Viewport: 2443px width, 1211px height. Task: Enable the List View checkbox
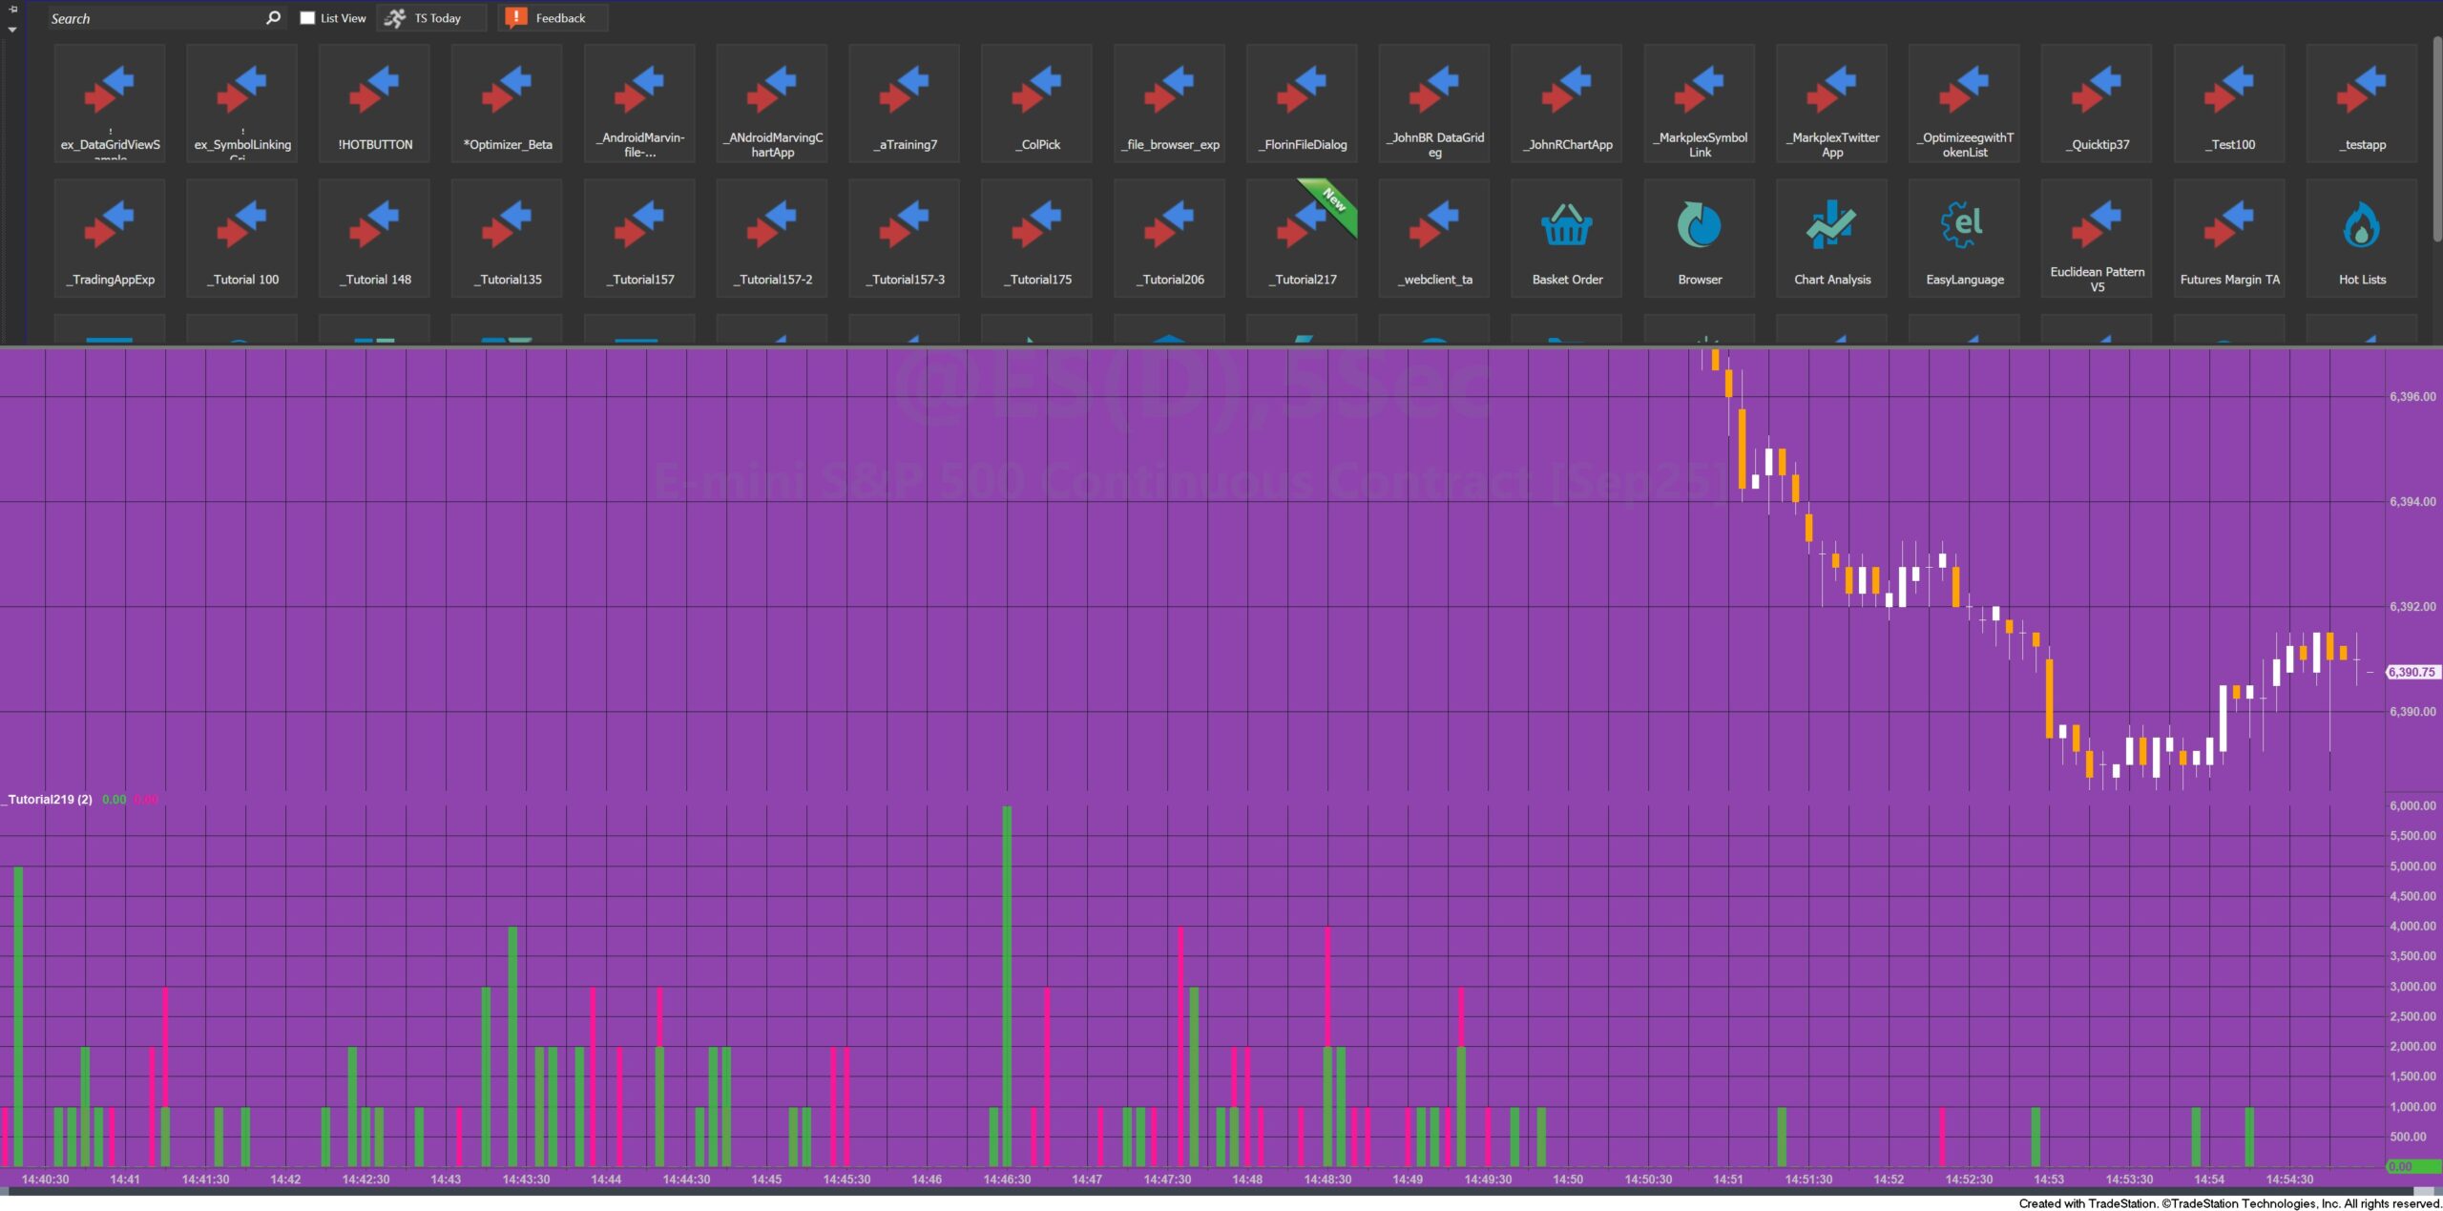[307, 18]
